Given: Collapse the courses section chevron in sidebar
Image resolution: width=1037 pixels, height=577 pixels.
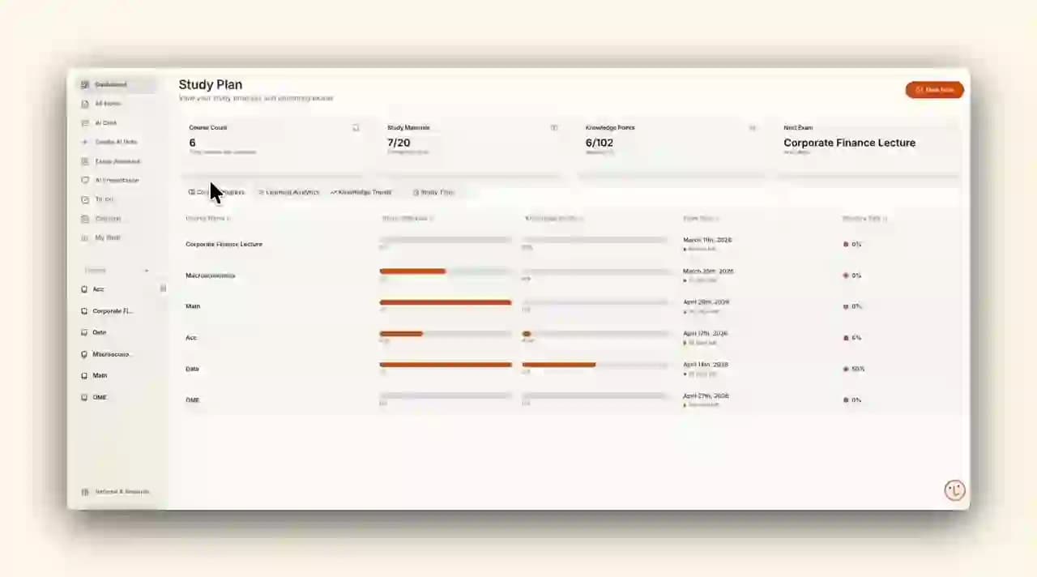Looking at the screenshot, I should pos(147,271).
